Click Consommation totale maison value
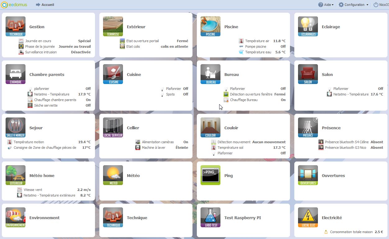 (379, 232)
